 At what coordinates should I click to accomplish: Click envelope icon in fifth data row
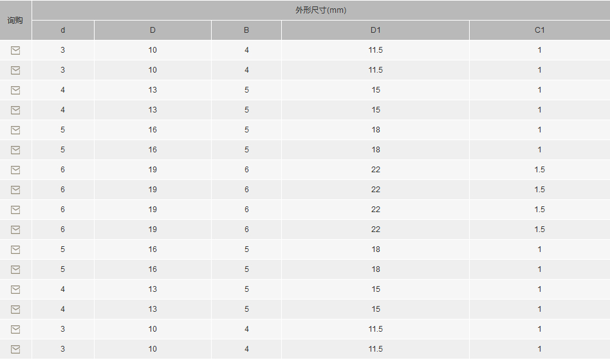15,130
